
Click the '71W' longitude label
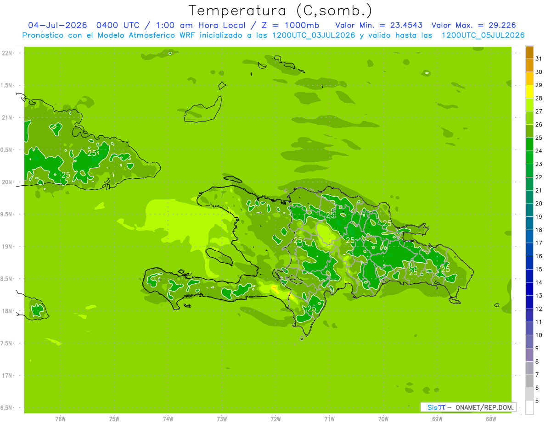click(329, 419)
